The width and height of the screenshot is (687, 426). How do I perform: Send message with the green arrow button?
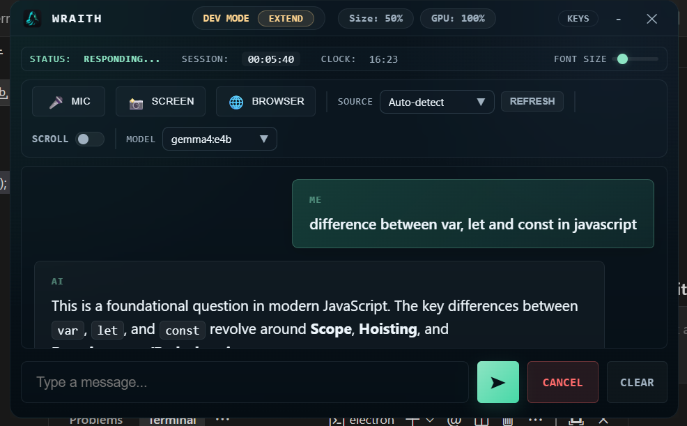(x=497, y=382)
